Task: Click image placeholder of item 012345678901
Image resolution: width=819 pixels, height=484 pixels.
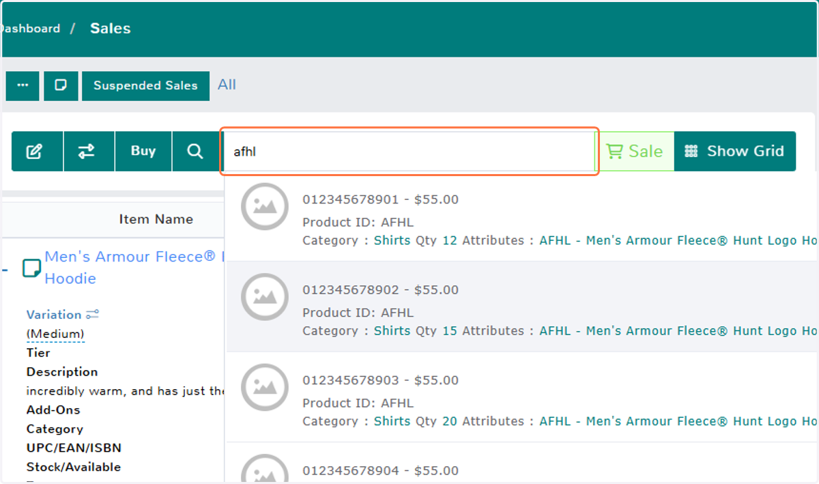Action: pyautogui.click(x=264, y=206)
